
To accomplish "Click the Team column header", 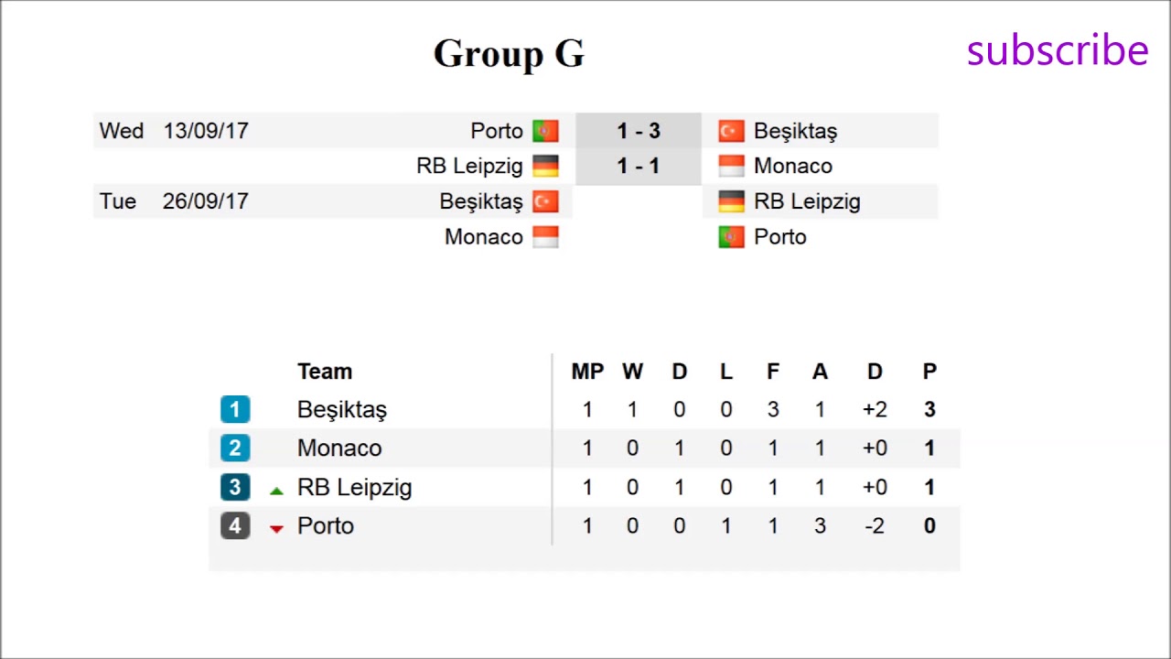I will click(325, 371).
